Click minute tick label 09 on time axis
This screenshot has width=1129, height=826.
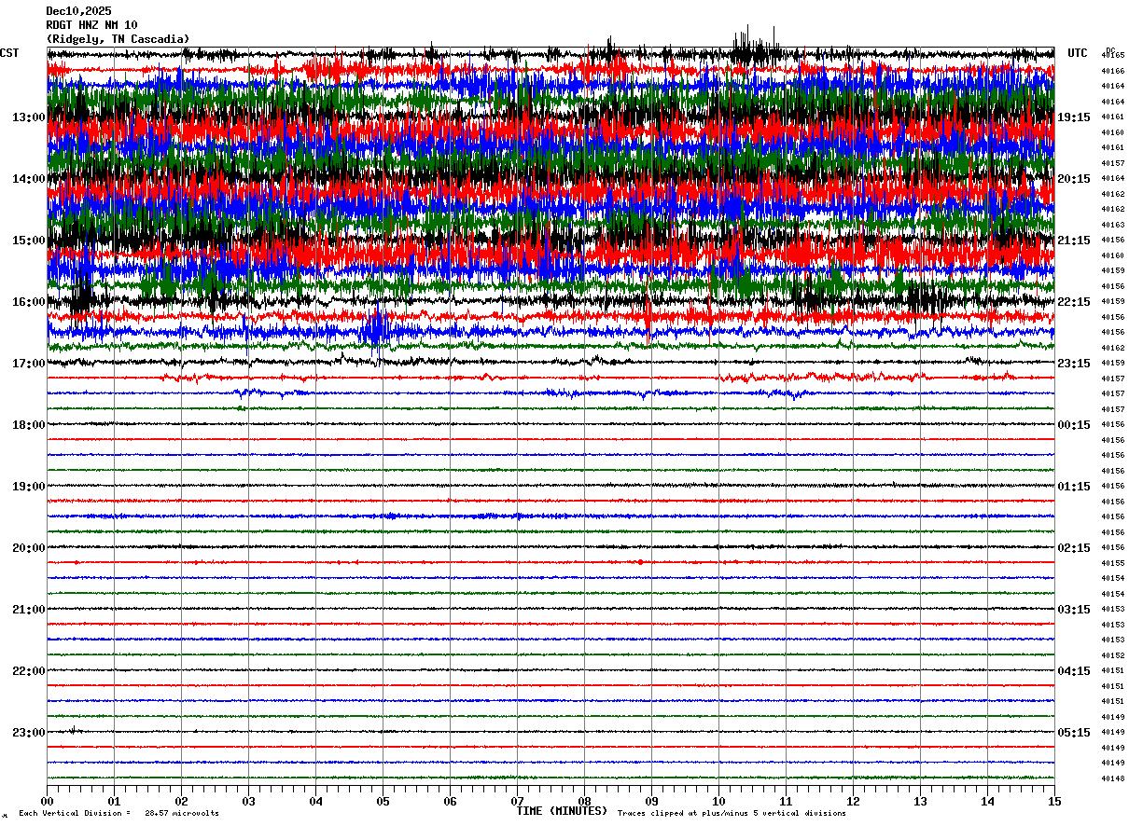coord(651,801)
